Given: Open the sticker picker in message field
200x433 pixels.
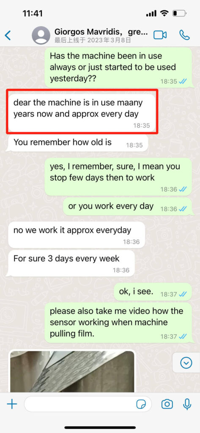Looking at the screenshot, I should point(141,405).
